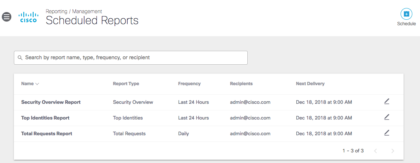Open the hamburger navigation menu
420x163 pixels.
[x=7, y=17]
